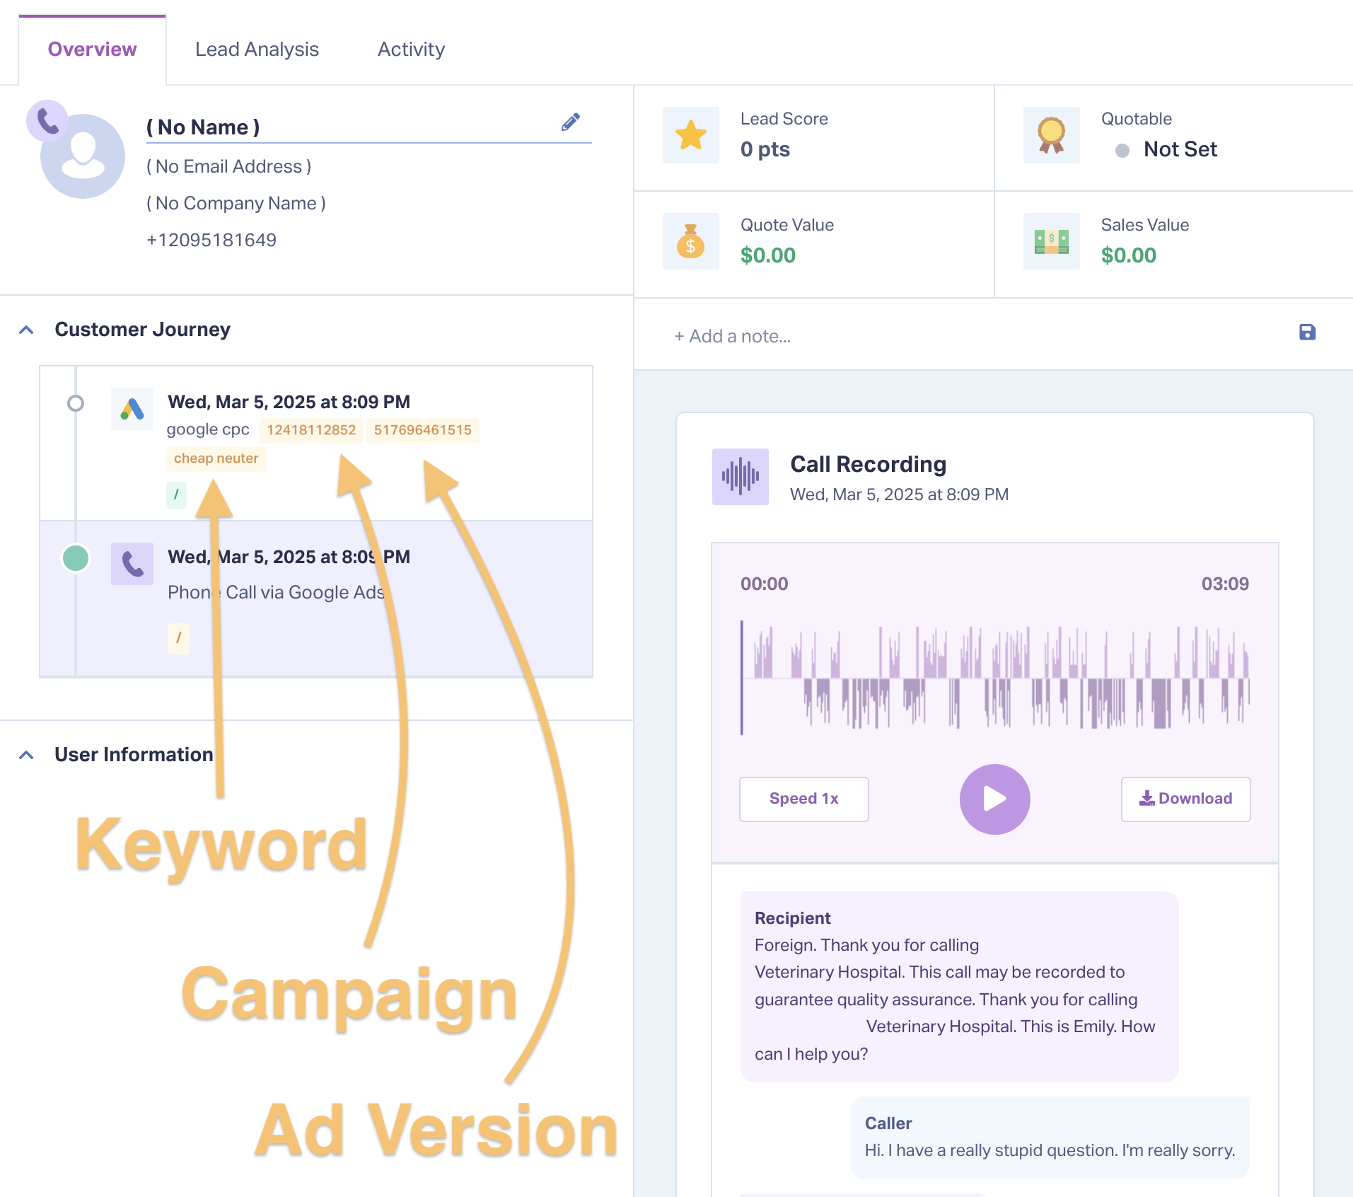The image size is (1353, 1197).
Task: Collapse the Customer Journey section
Action: pos(26,330)
